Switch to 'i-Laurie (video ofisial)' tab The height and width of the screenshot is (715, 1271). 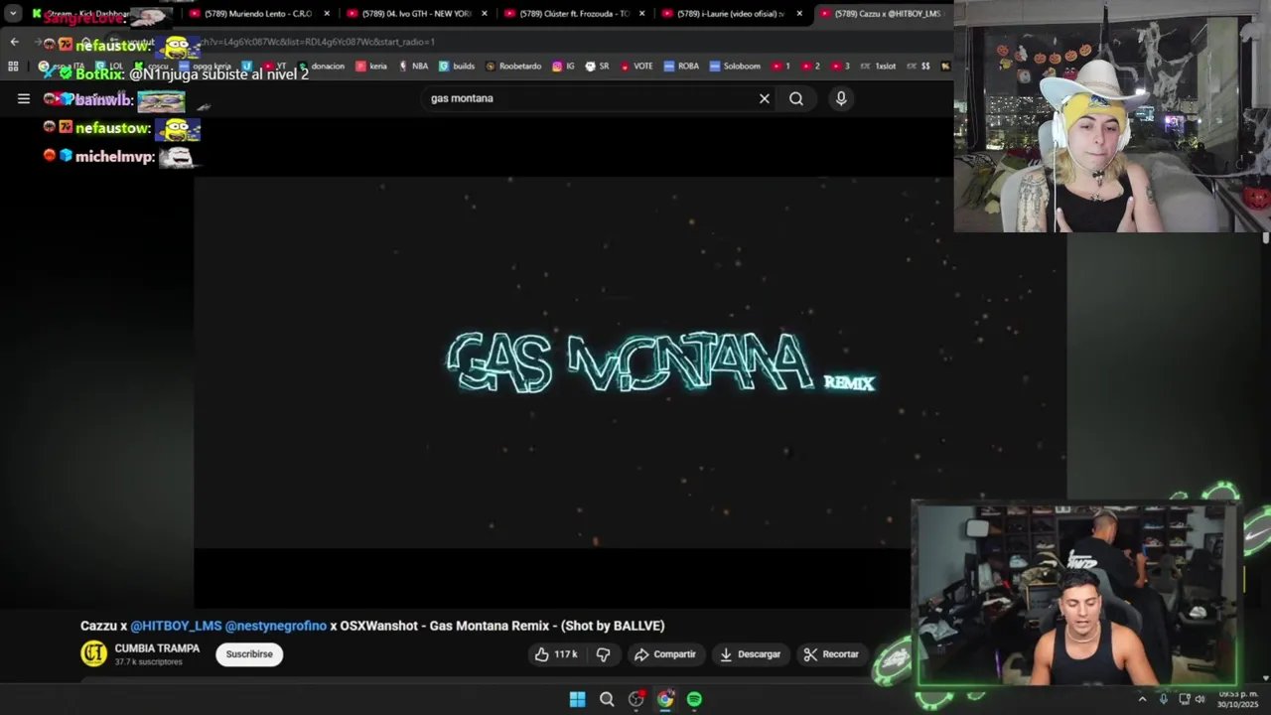point(733,14)
